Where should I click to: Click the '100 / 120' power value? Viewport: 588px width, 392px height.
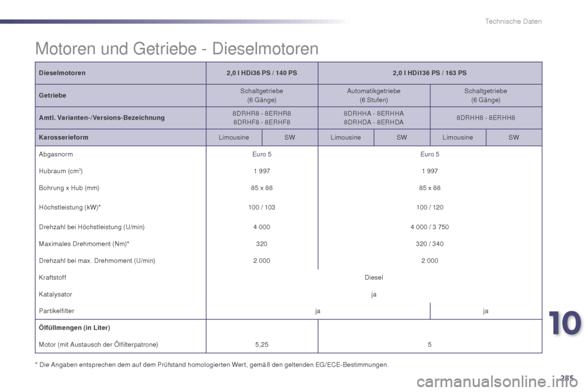point(430,208)
